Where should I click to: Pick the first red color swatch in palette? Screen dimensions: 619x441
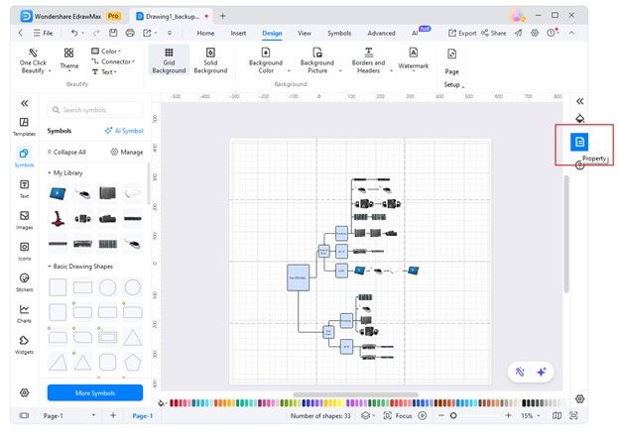(173, 403)
